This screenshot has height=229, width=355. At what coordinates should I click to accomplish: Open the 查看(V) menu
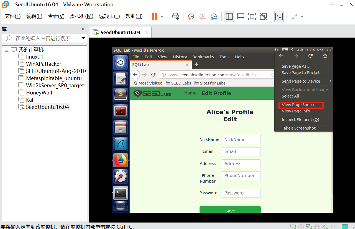tap(56, 16)
